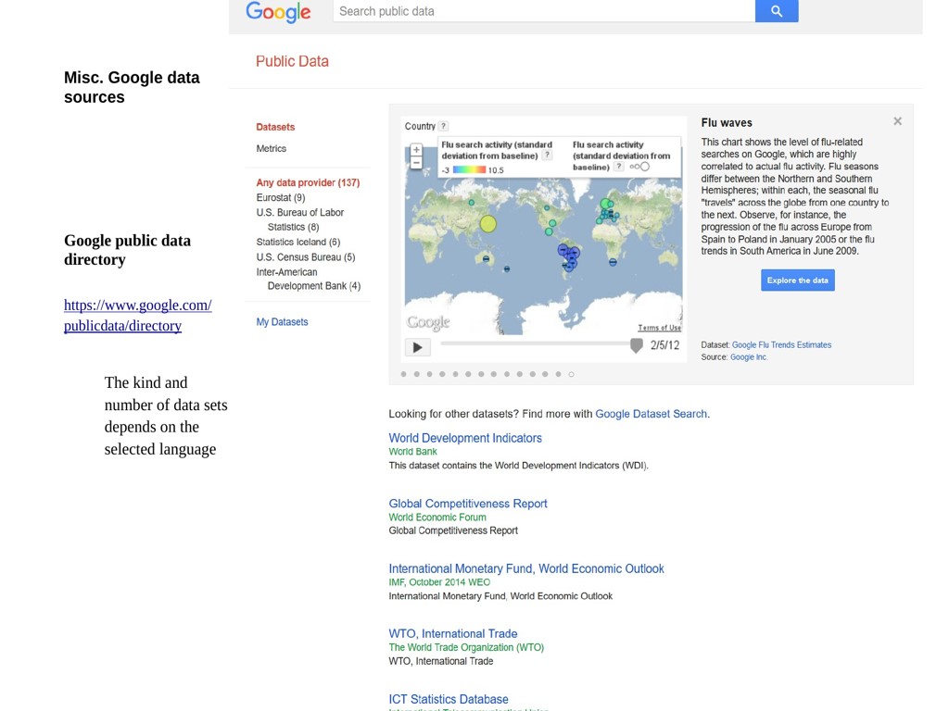The width and height of the screenshot is (949, 711).
Task: Click the Google logo at top
Action: pyautogui.click(x=278, y=12)
